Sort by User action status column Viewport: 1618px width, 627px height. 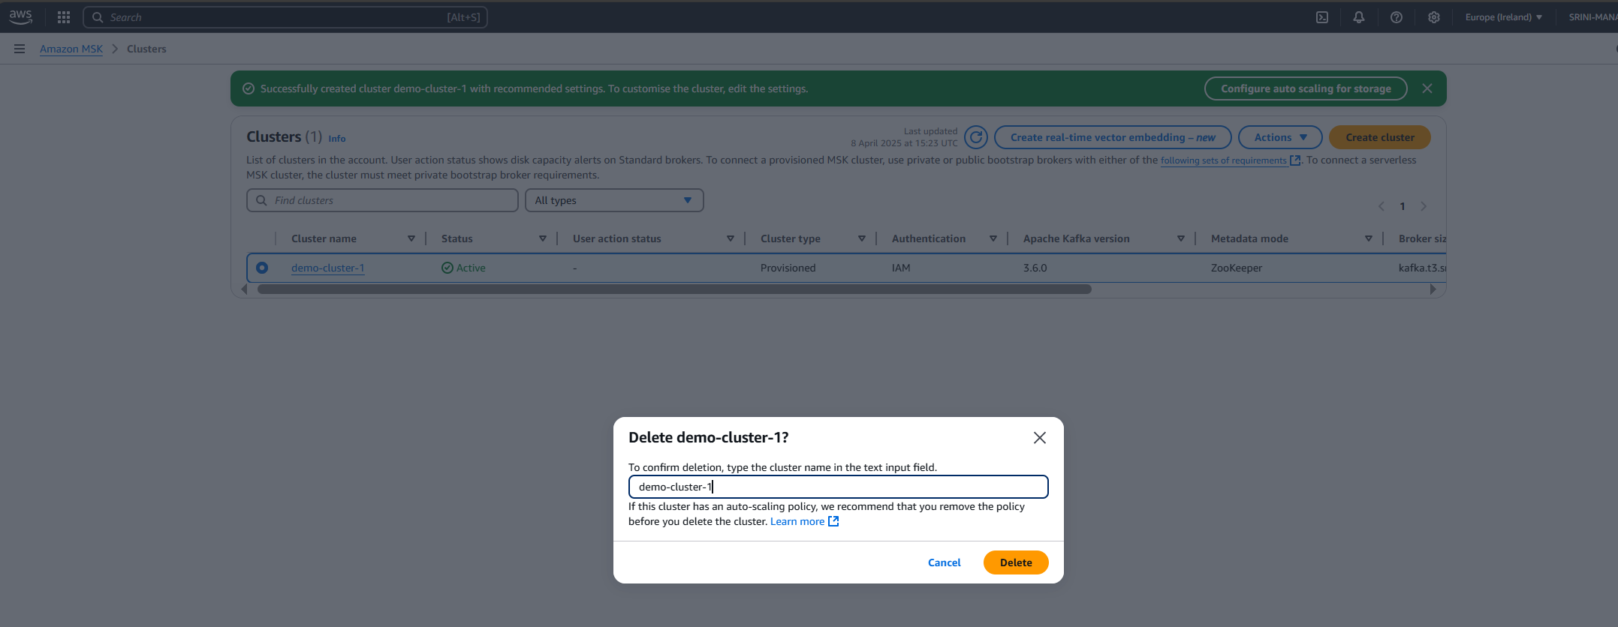(731, 238)
